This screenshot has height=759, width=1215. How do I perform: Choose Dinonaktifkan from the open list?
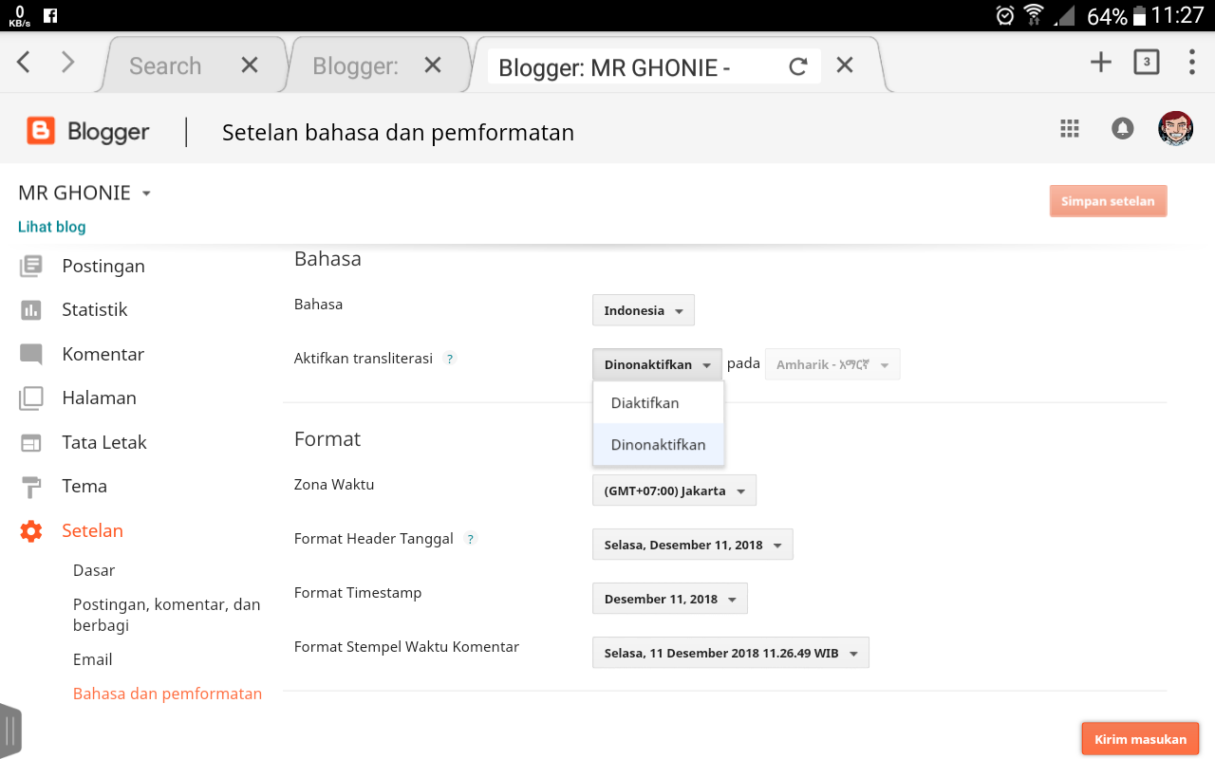click(x=659, y=444)
